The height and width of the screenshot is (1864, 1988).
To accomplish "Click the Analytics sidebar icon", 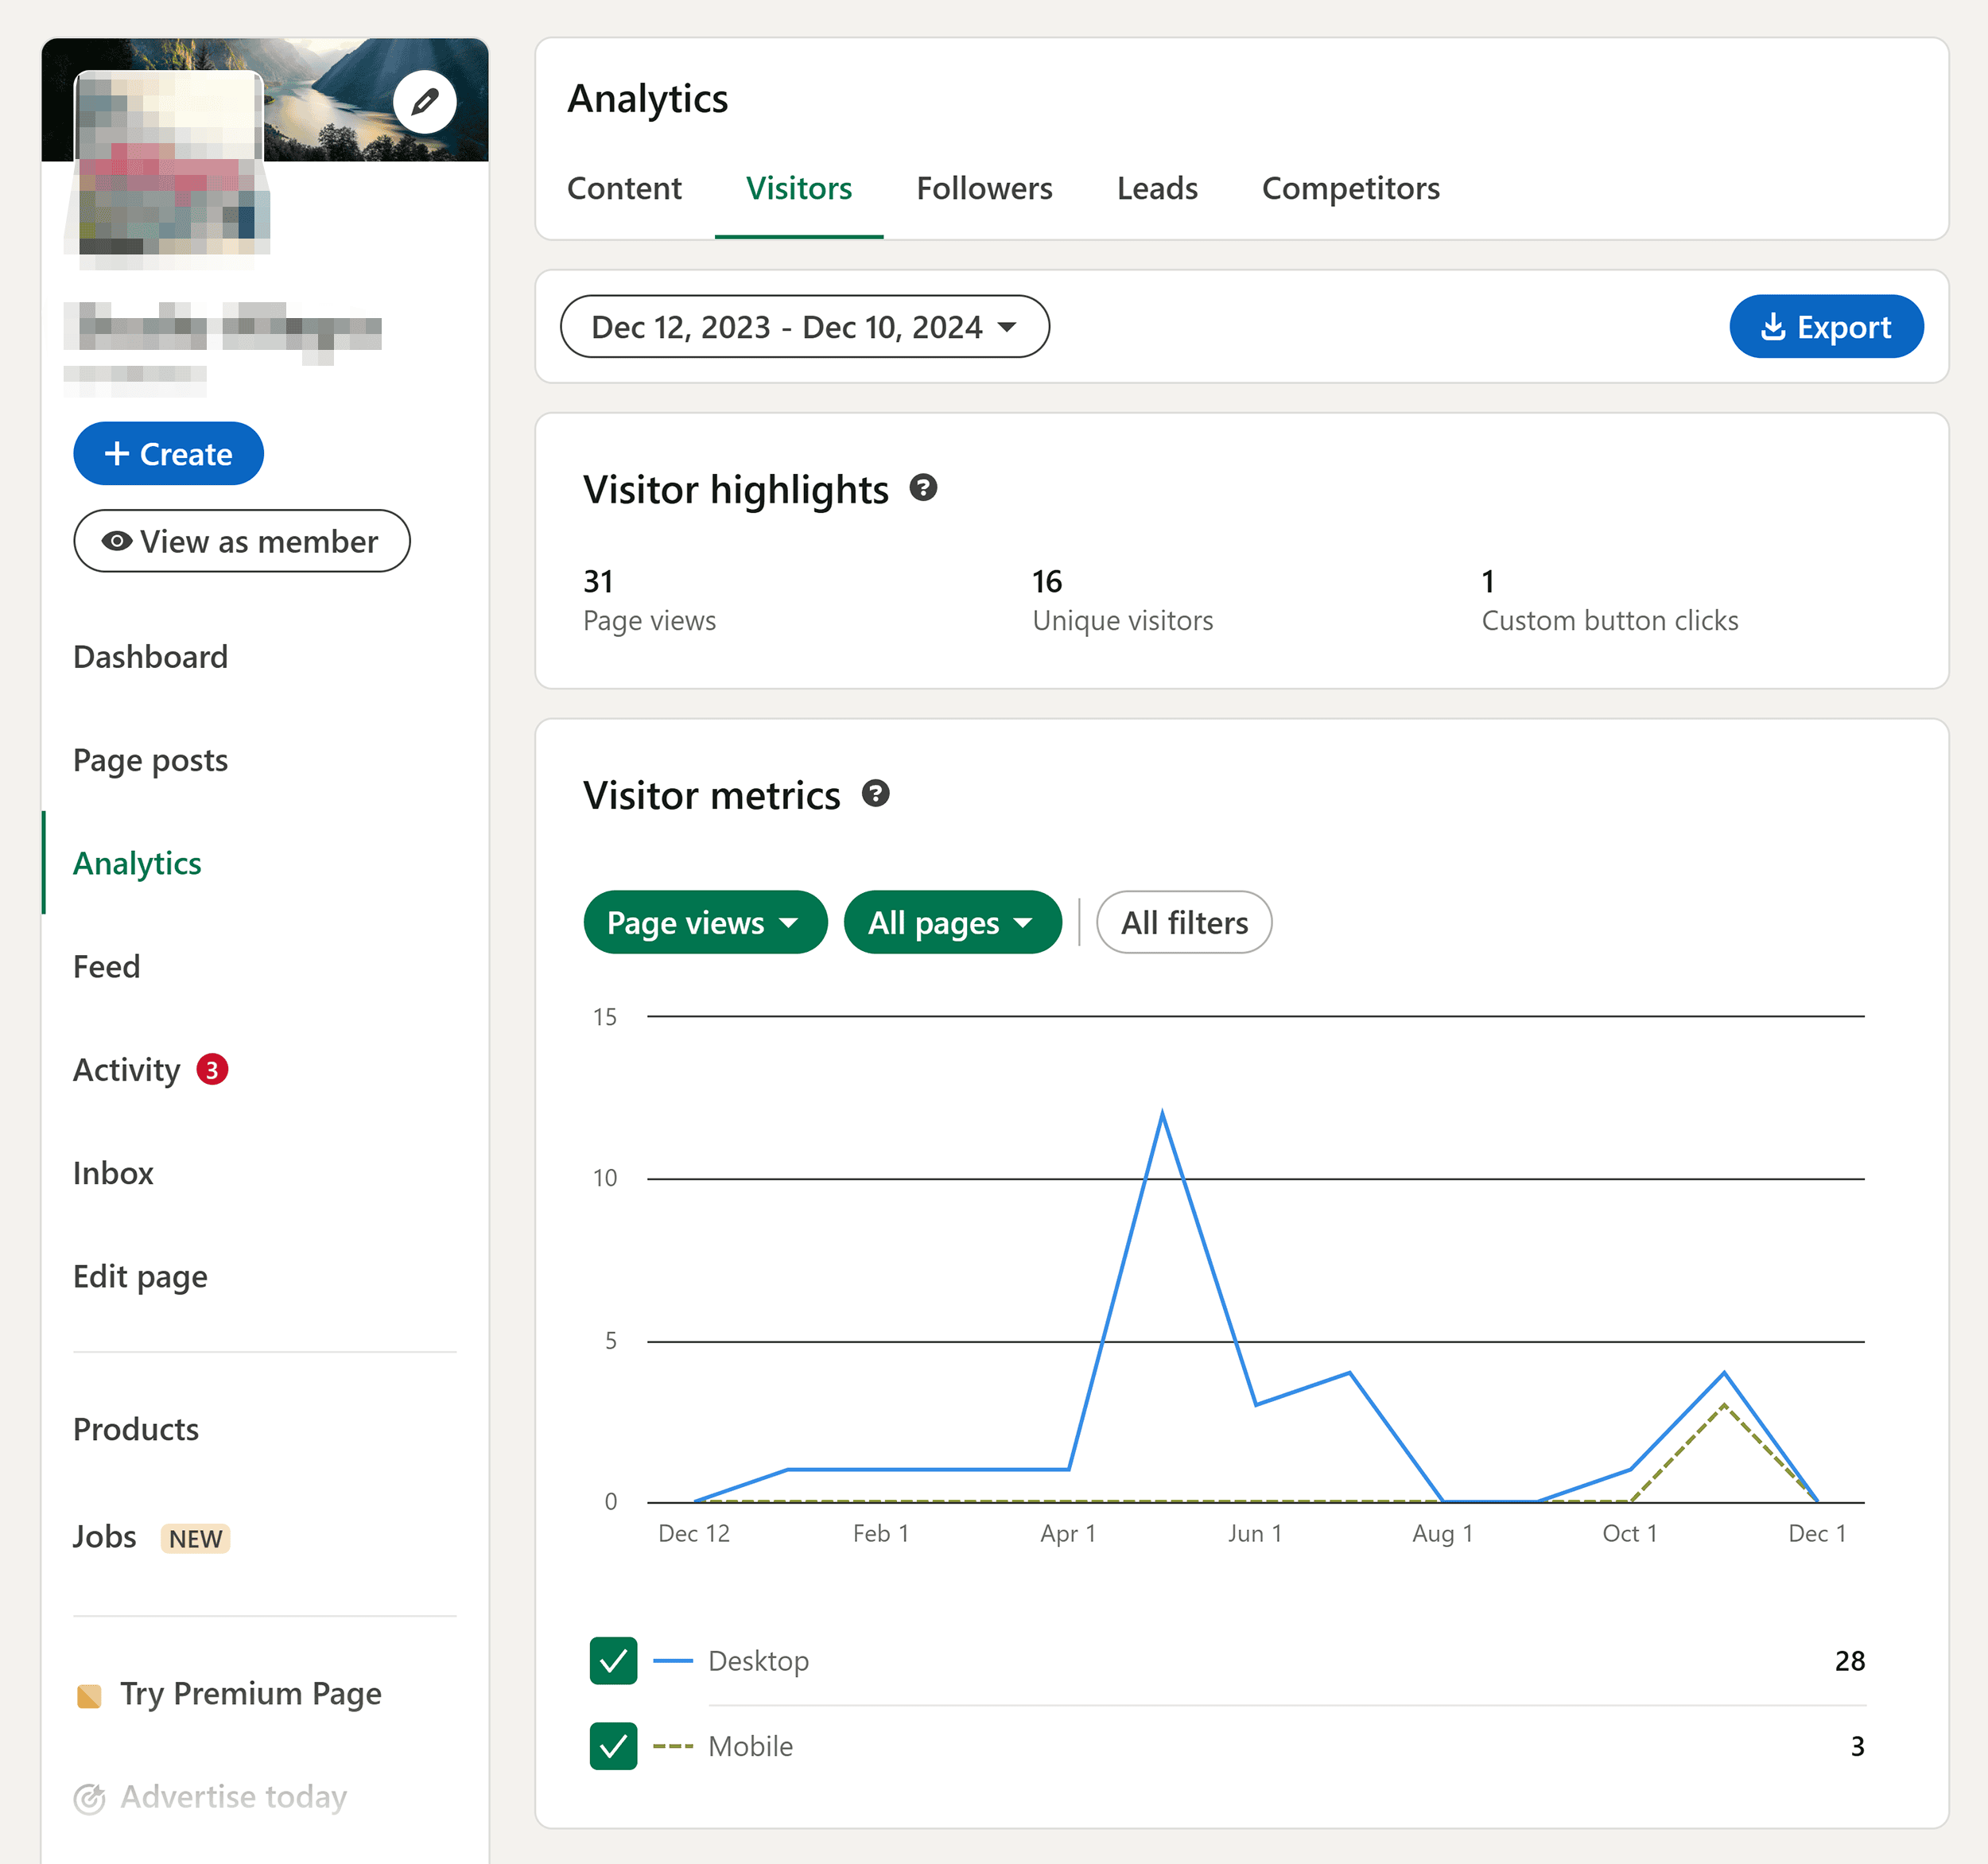I will [x=137, y=862].
